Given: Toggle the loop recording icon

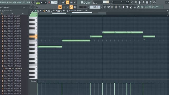Looking at the screenshot, I should pyautogui.click(x=75, y=2).
